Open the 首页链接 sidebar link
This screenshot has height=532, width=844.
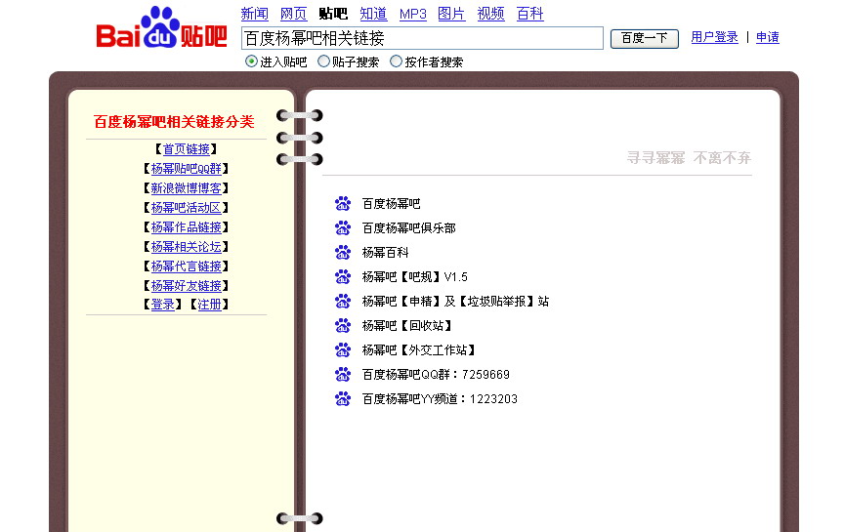[187, 149]
